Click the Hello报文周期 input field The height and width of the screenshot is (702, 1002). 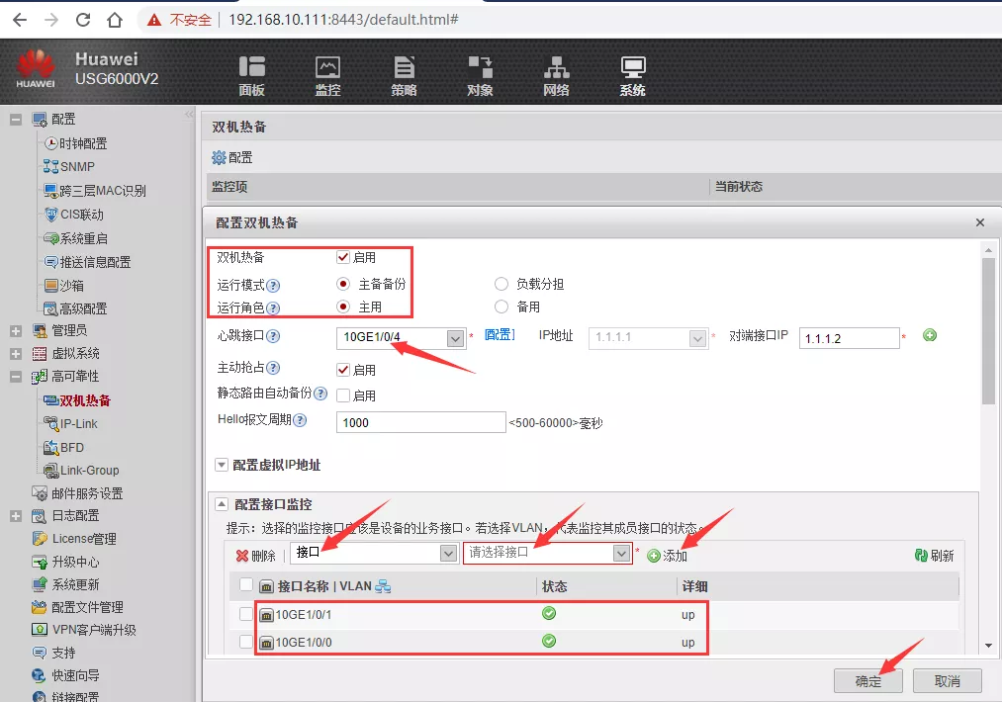coord(420,422)
